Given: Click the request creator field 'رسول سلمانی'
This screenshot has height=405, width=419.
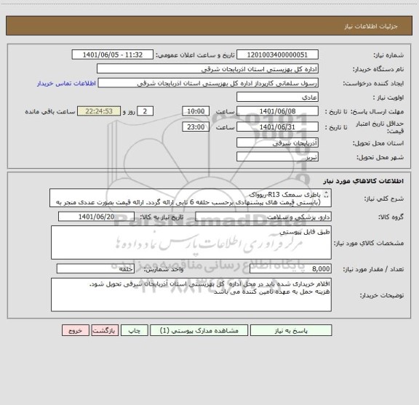Looking at the screenshot, I should 208,83.
